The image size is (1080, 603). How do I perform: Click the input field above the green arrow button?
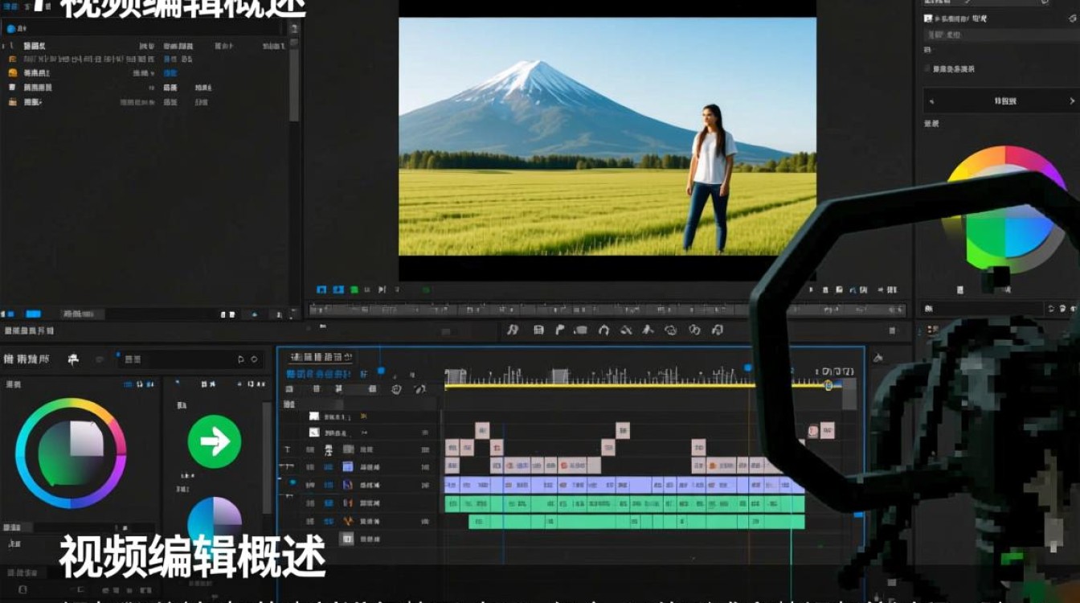click(191, 359)
